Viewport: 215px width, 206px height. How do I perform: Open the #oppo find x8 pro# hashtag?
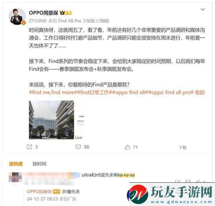171,92
